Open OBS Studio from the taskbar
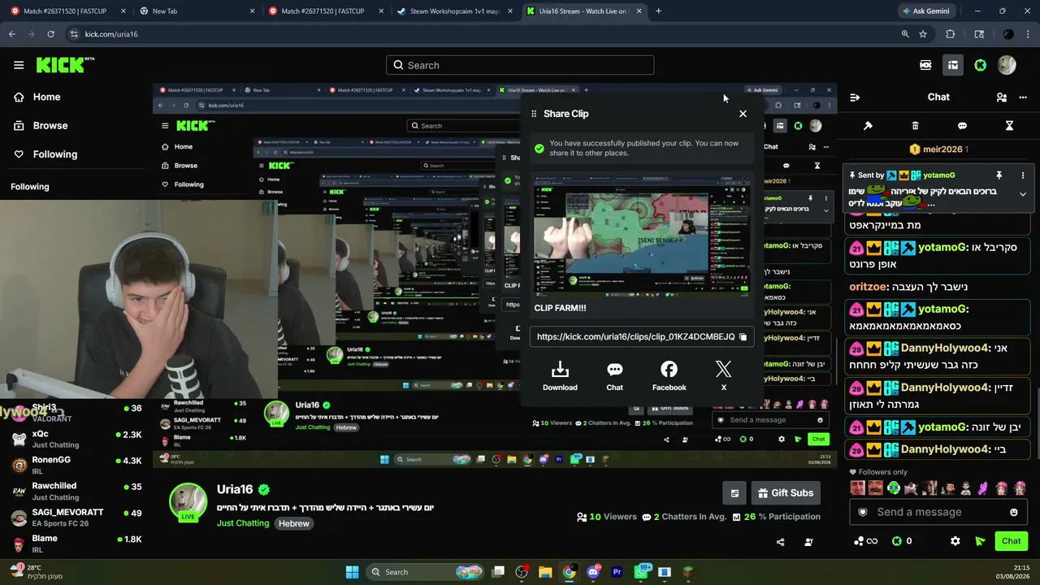Screen dimensions: 1040x585 (x=522, y=572)
